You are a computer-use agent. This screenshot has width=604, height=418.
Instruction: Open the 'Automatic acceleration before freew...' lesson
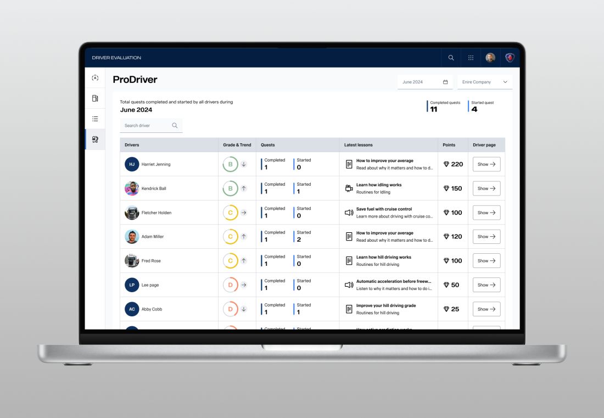pos(394,282)
